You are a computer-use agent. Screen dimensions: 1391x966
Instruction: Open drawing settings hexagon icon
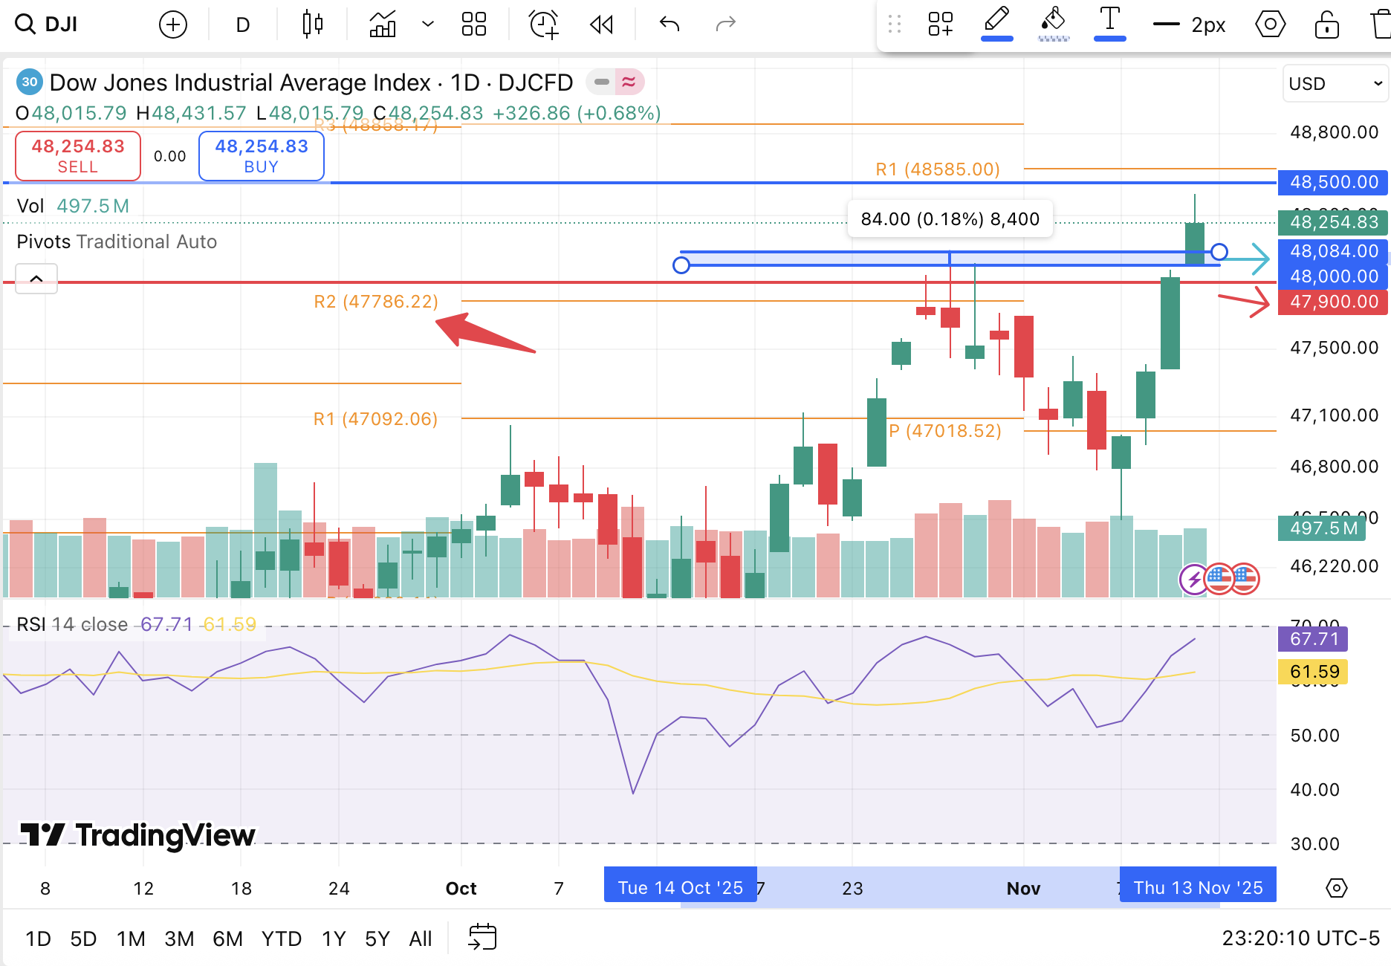(1270, 25)
